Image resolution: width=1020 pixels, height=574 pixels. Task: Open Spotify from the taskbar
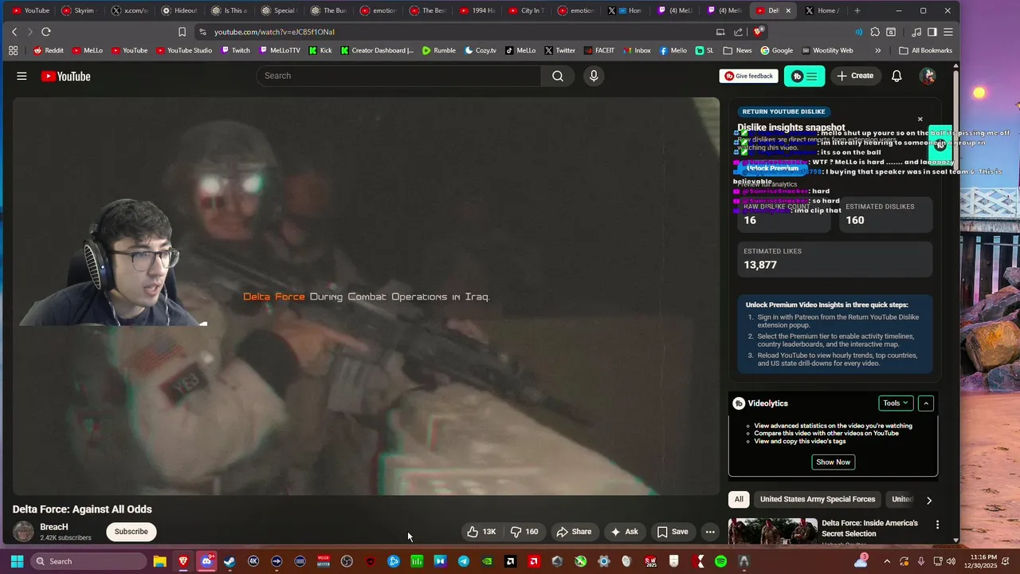[720, 561]
